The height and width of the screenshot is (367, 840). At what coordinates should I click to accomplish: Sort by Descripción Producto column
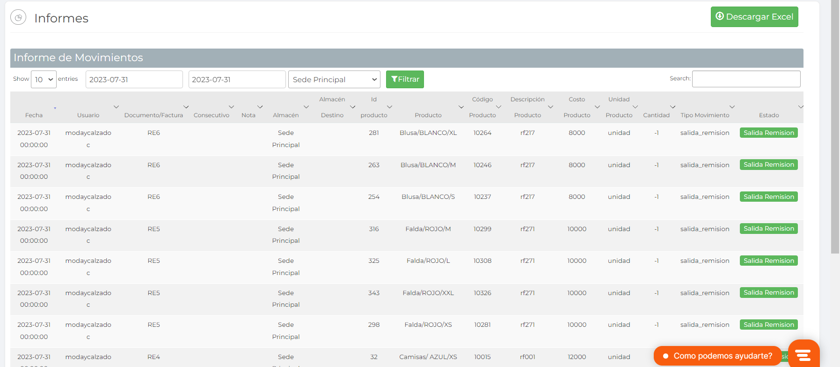527,107
